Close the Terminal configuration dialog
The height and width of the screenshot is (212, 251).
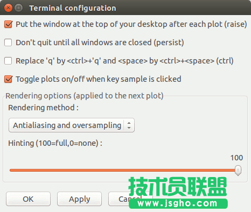tap(8, 8)
